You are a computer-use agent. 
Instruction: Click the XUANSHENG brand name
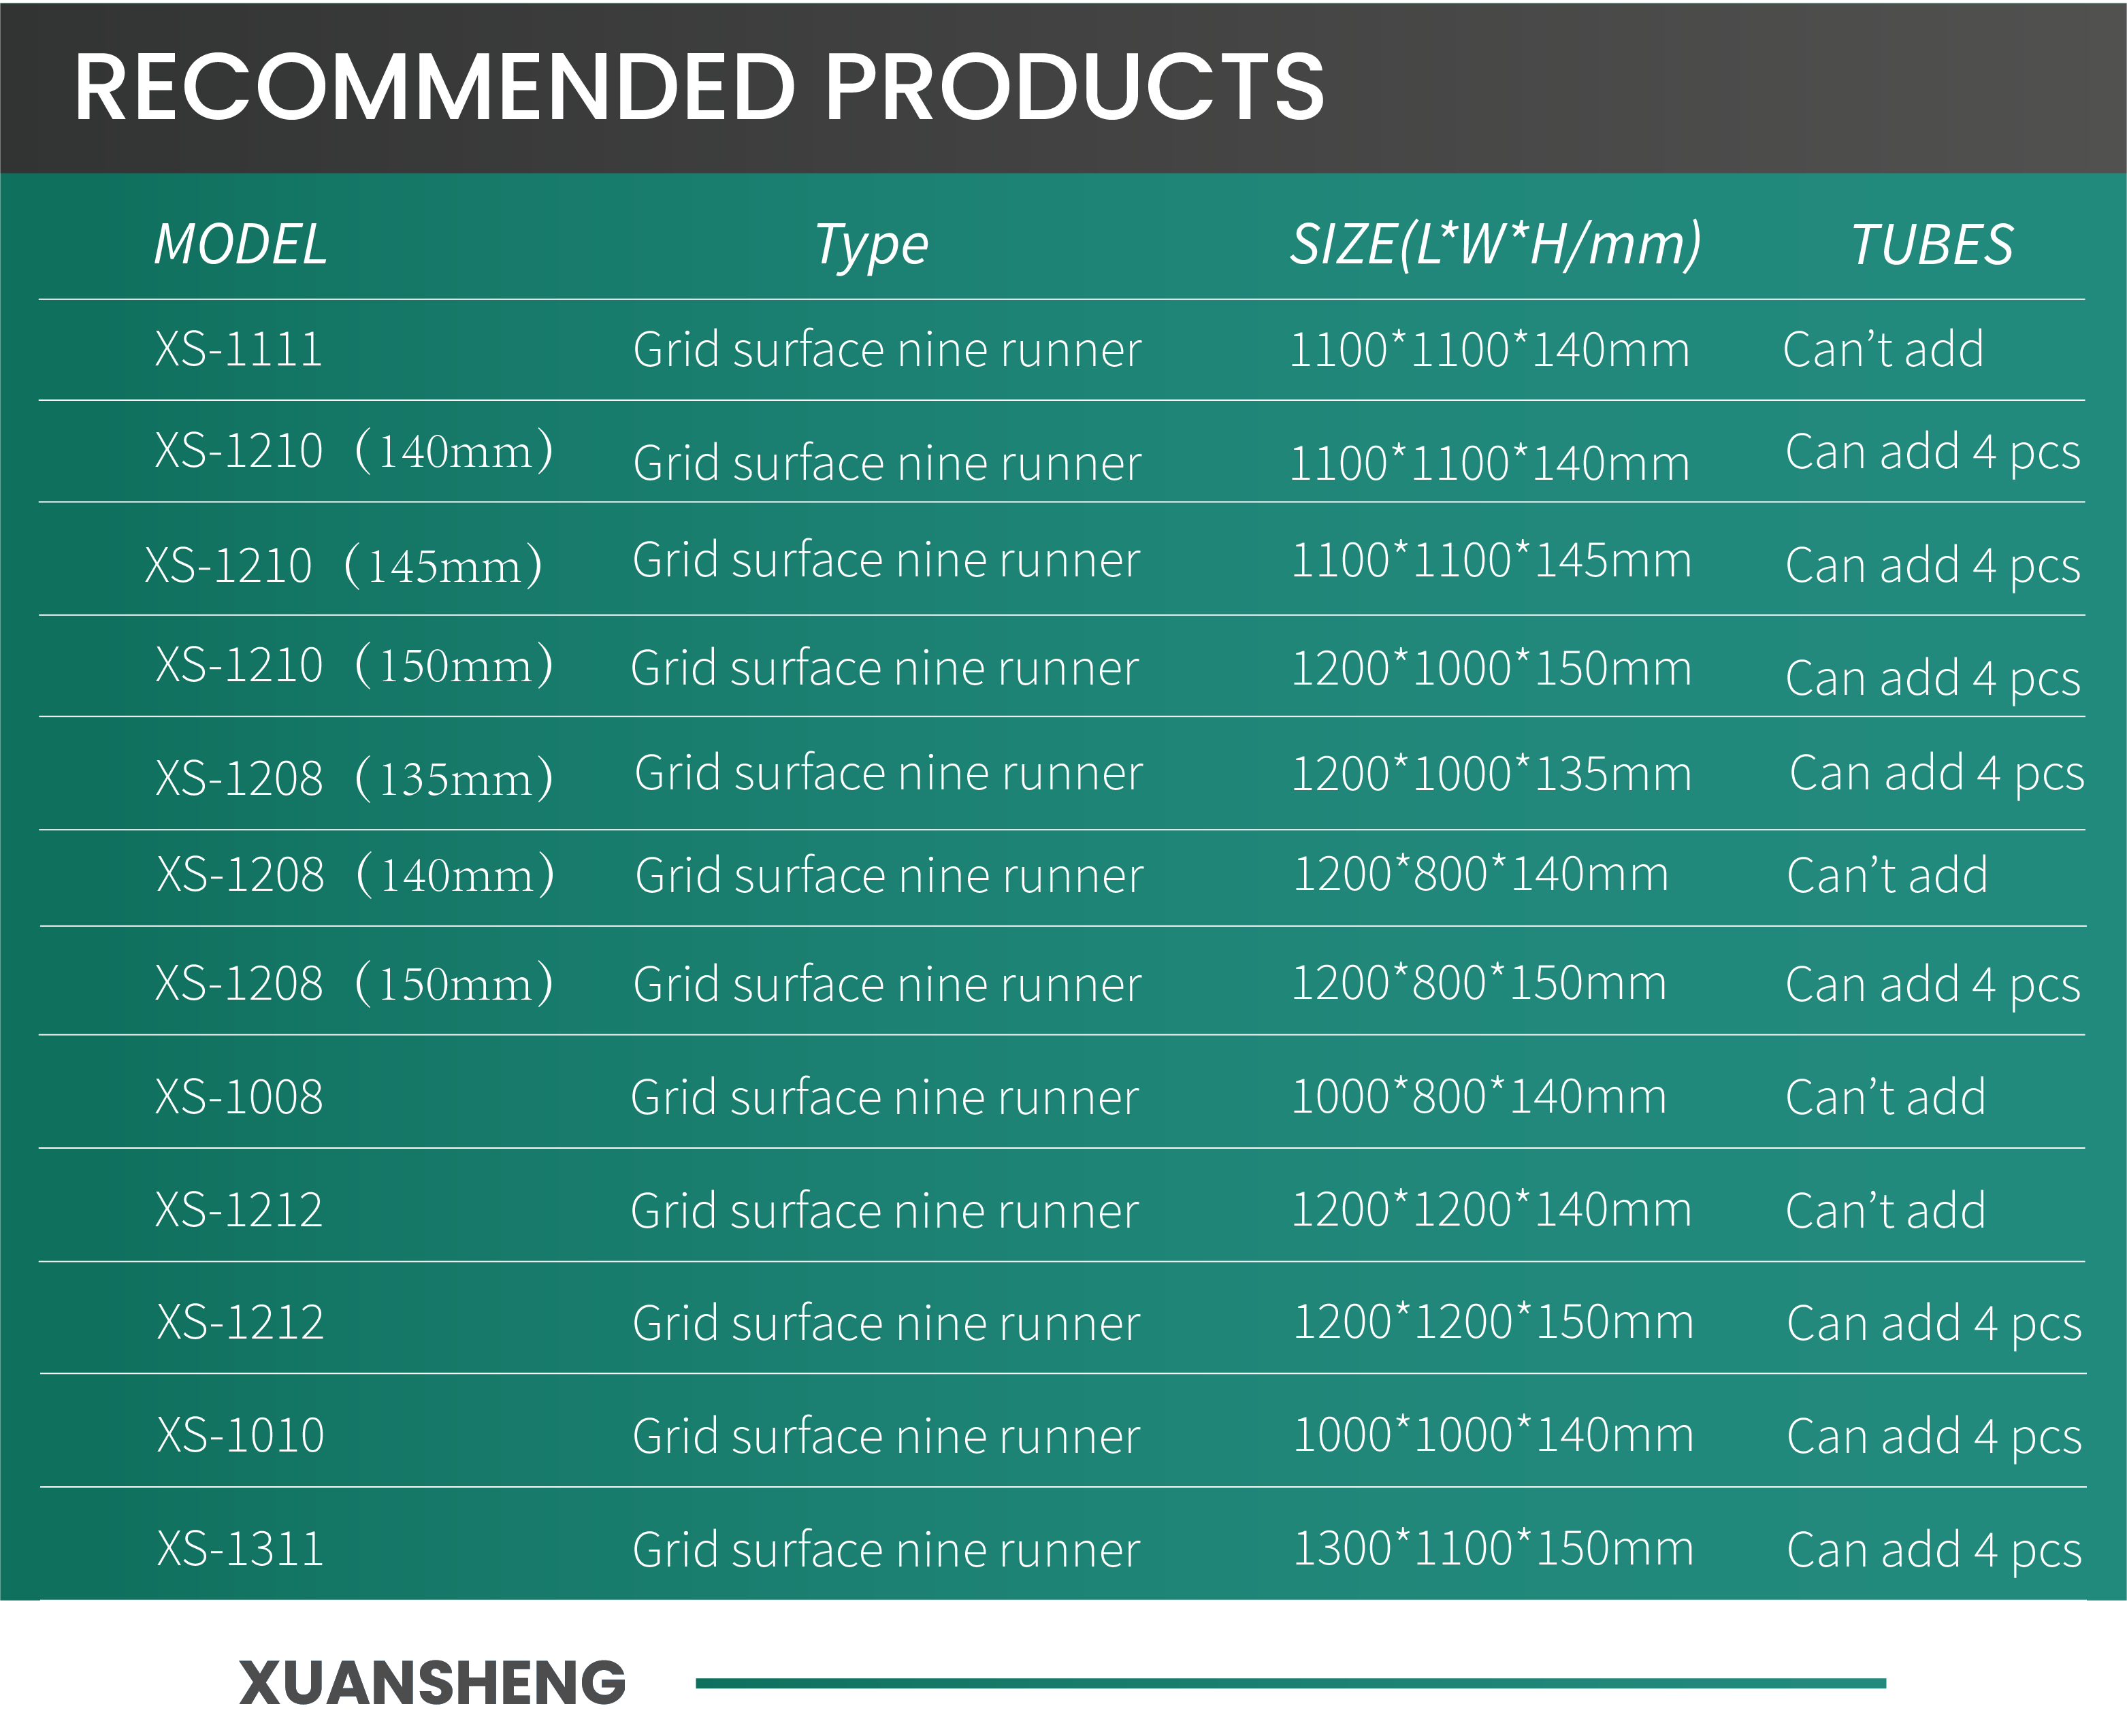pos(432,1683)
